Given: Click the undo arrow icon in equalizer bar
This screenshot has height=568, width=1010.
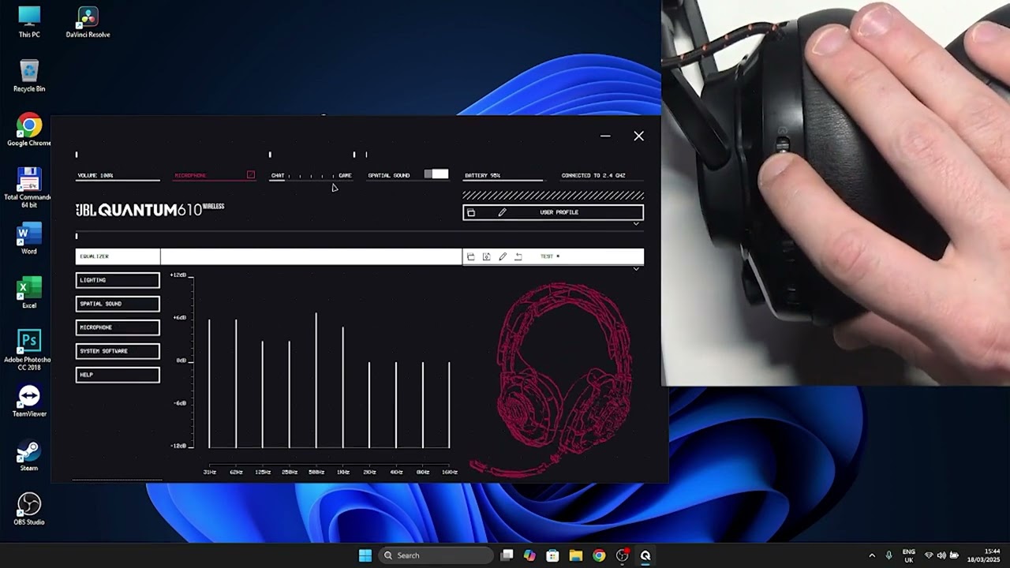Looking at the screenshot, I should pos(518,256).
